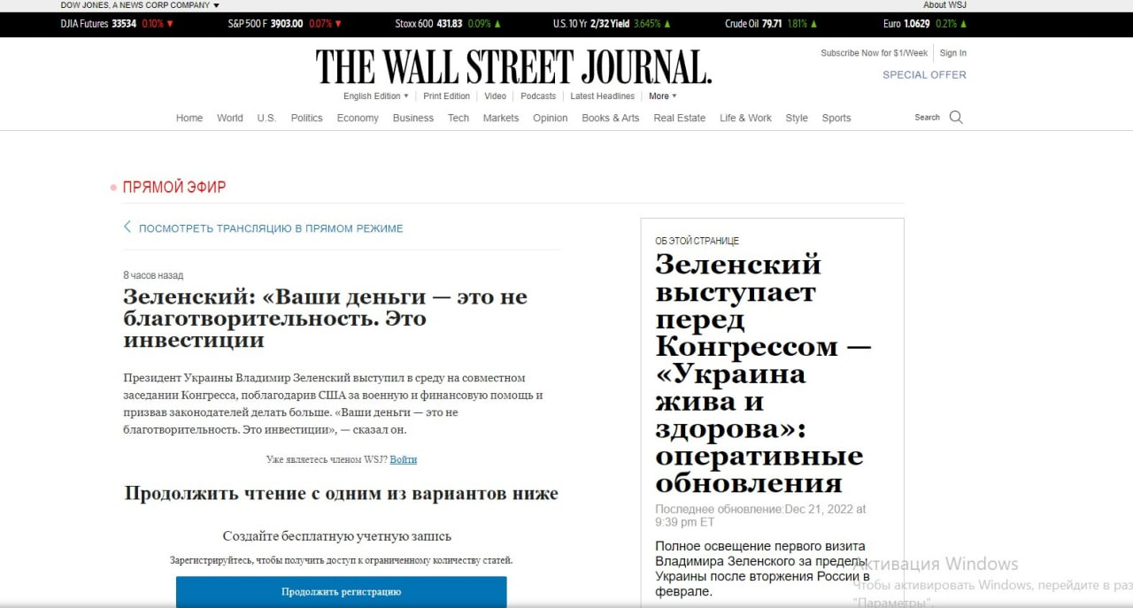The width and height of the screenshot is (1133, 608).
Task: Open the Dow Jones company dropdown arrow
Action: (x=216, y=5)
